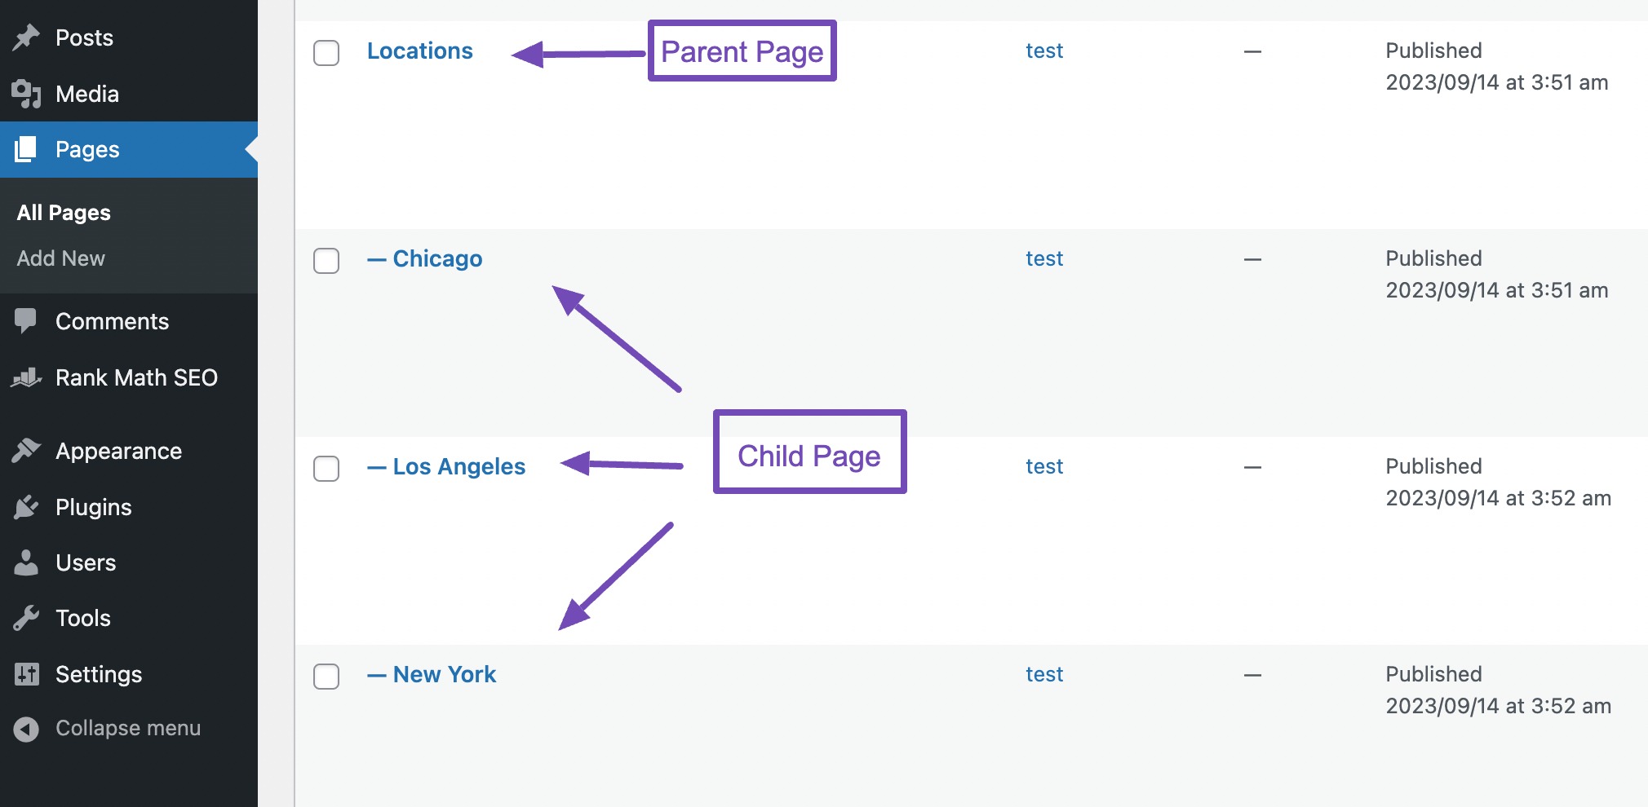The image size is (1648, 807).
Task: Select the Chicago page checkbox
Action: click(326, 261)
